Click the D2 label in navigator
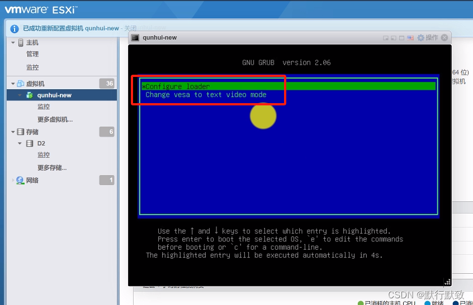 point(41,143)
